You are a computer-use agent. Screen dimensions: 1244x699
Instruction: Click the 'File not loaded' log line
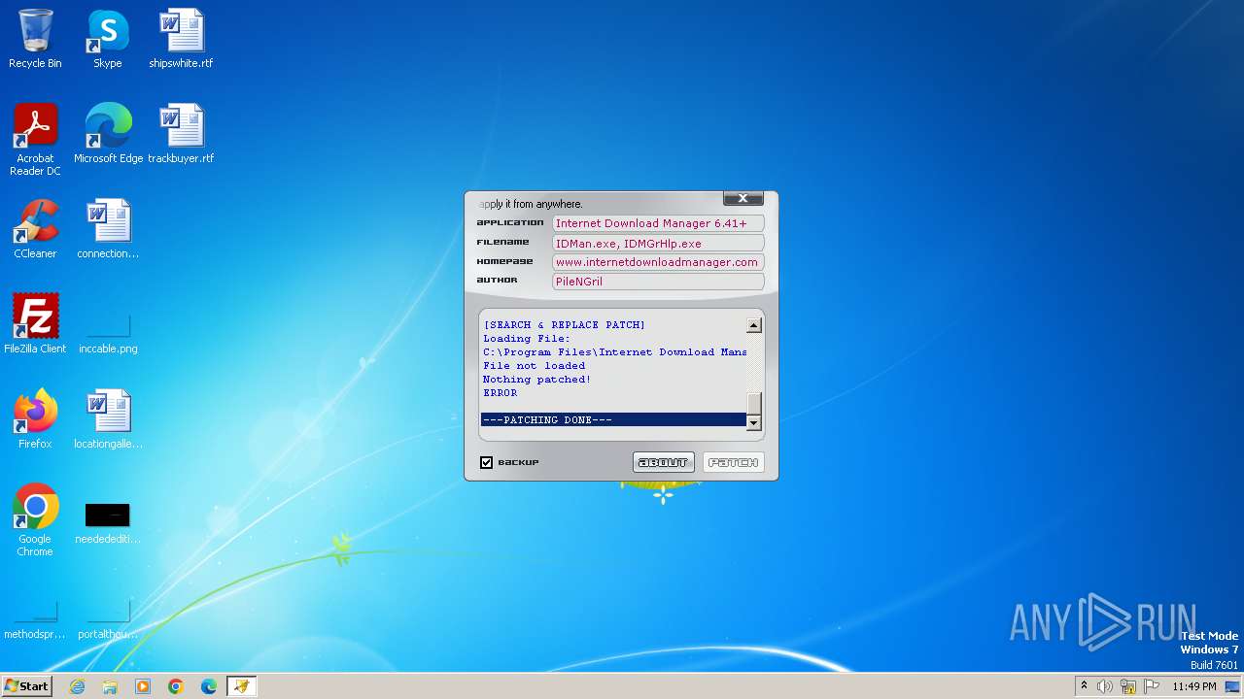(x=535, y=366)
